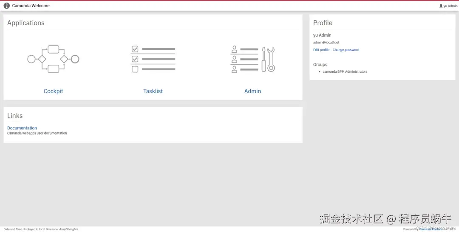
Task: Select the admin@localhost email text
Action: point(326,43)
